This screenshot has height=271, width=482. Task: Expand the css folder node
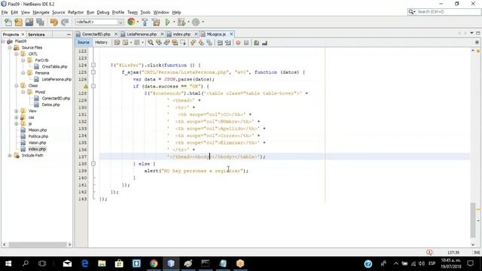[x=17, y=117]
